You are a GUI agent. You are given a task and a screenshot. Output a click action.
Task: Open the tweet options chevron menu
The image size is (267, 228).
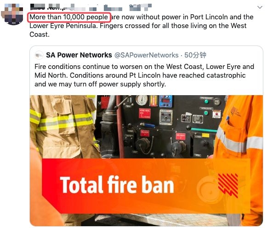260,7
